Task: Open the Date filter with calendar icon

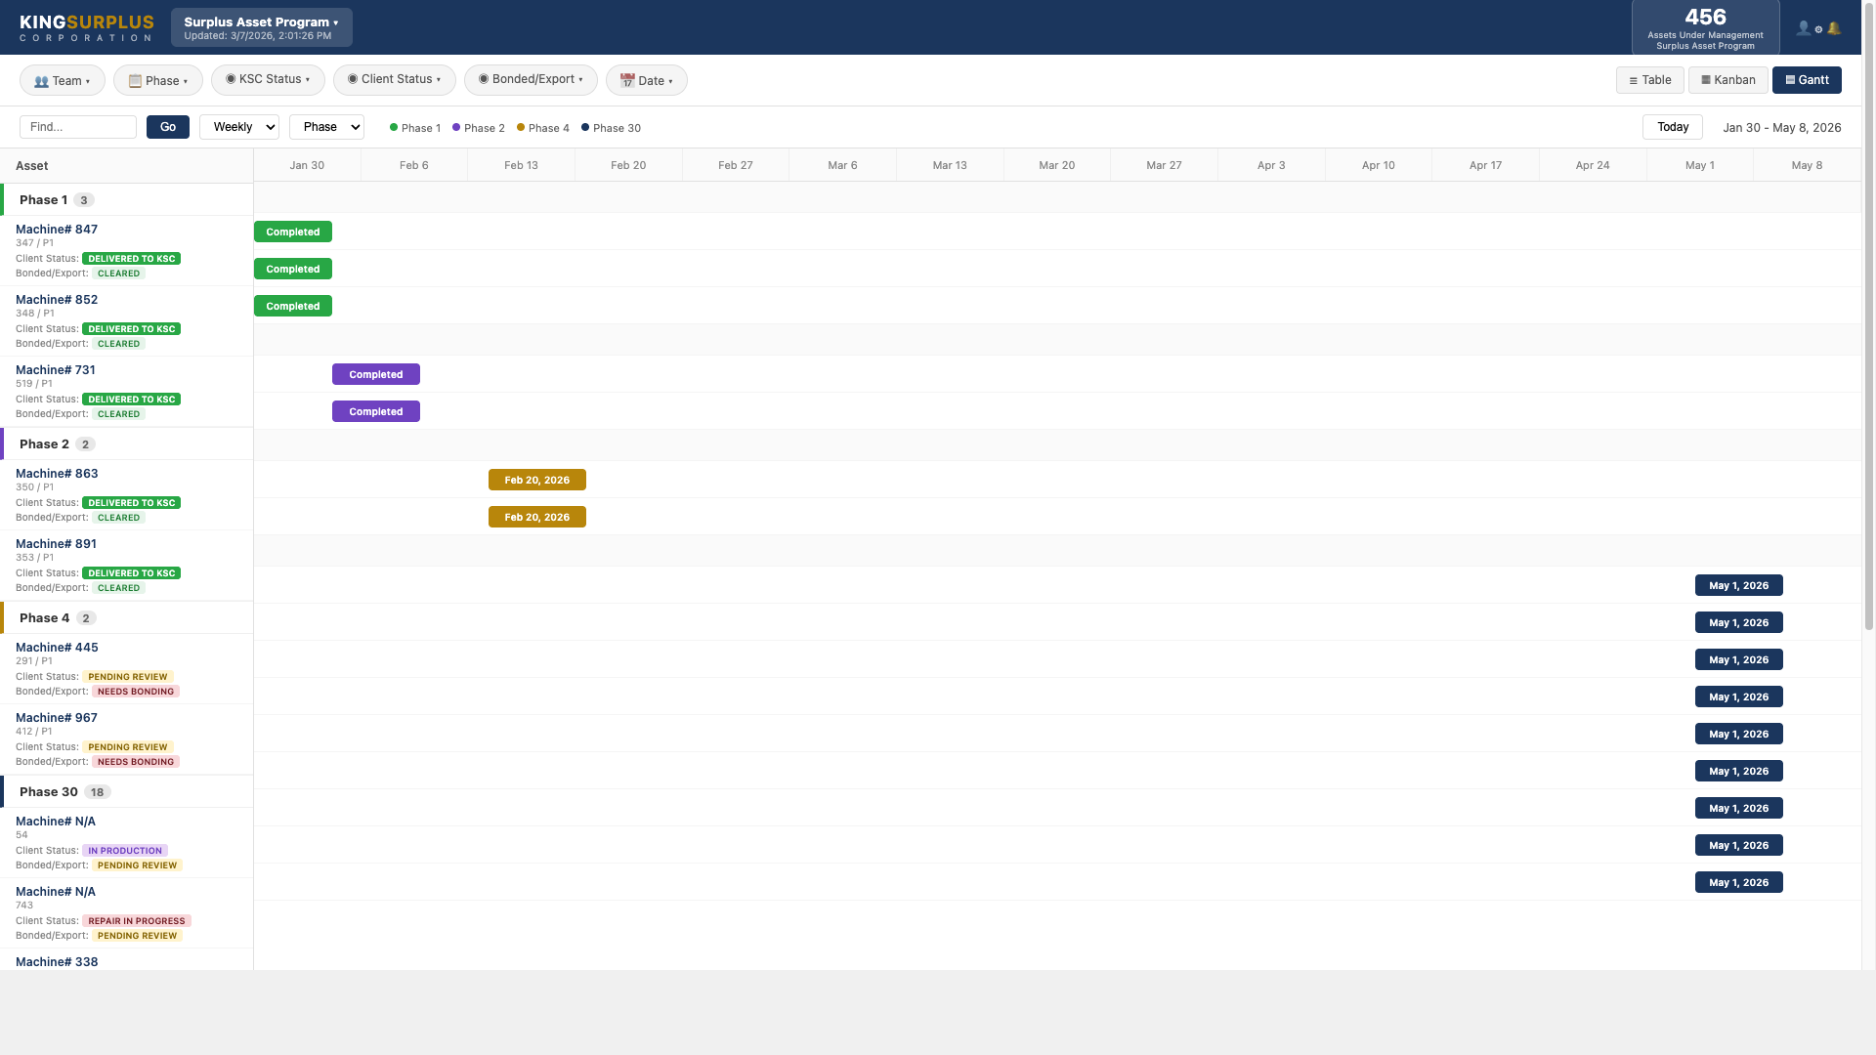Action: click(646, 80)
